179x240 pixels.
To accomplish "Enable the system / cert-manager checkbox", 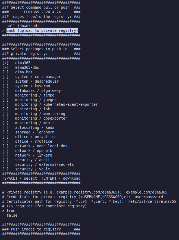I will point(5,77).
